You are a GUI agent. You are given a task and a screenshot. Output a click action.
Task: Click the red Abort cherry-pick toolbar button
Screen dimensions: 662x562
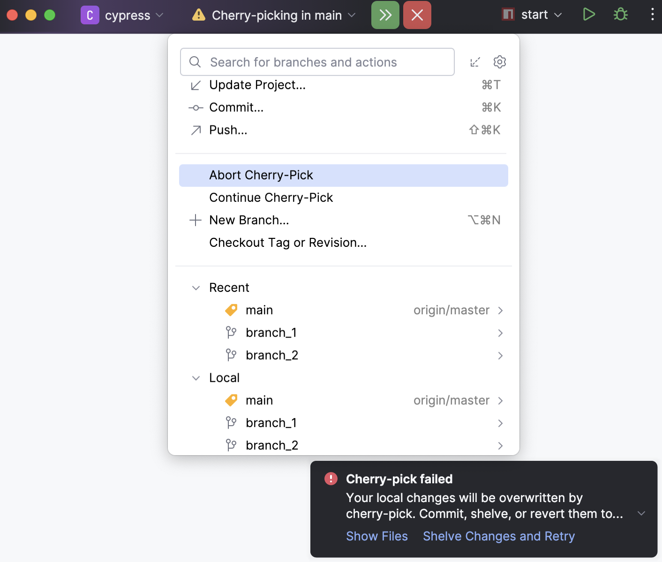(417, 15)
